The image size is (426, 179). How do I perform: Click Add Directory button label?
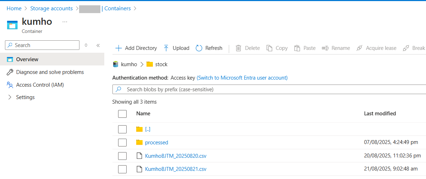[x=141, y=48]
